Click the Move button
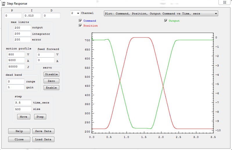 click(x=24, y=117)
